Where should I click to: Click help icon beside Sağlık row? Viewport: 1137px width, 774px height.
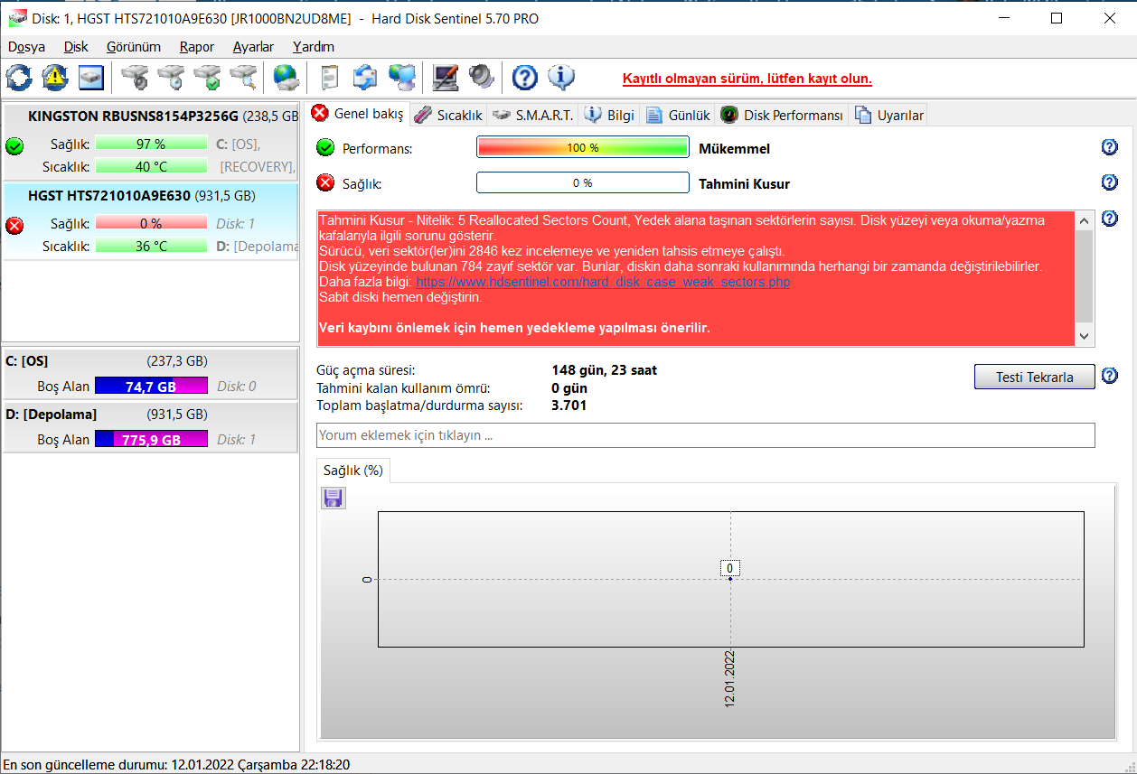pos(1110,182)
